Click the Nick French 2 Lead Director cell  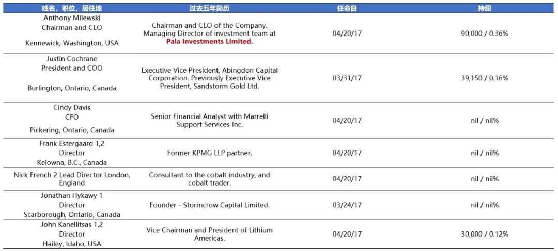(72, 175)
